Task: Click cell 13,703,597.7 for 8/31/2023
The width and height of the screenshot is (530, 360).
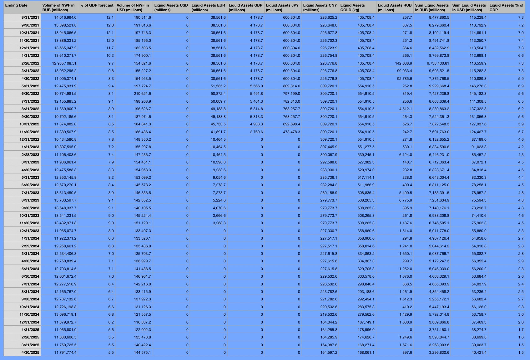Action: click(59, 200)
